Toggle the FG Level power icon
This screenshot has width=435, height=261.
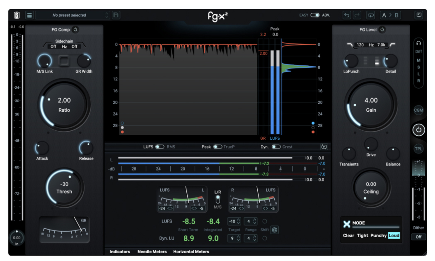[x=382, y=29]
